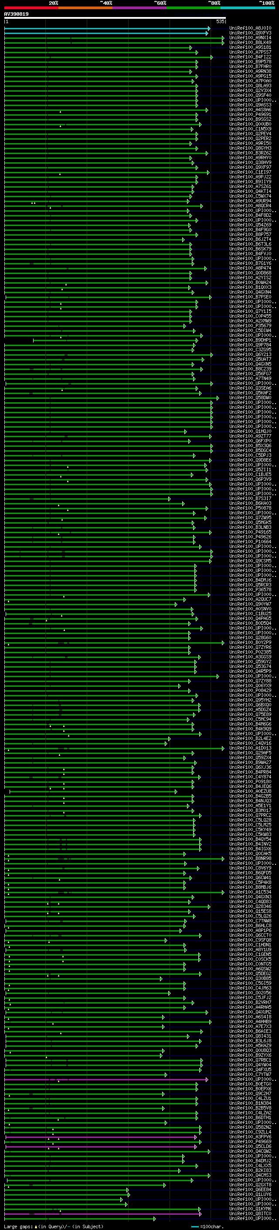
Task: Click the 535 query length label
Action: pyautogui.click(x=220, y=21)
